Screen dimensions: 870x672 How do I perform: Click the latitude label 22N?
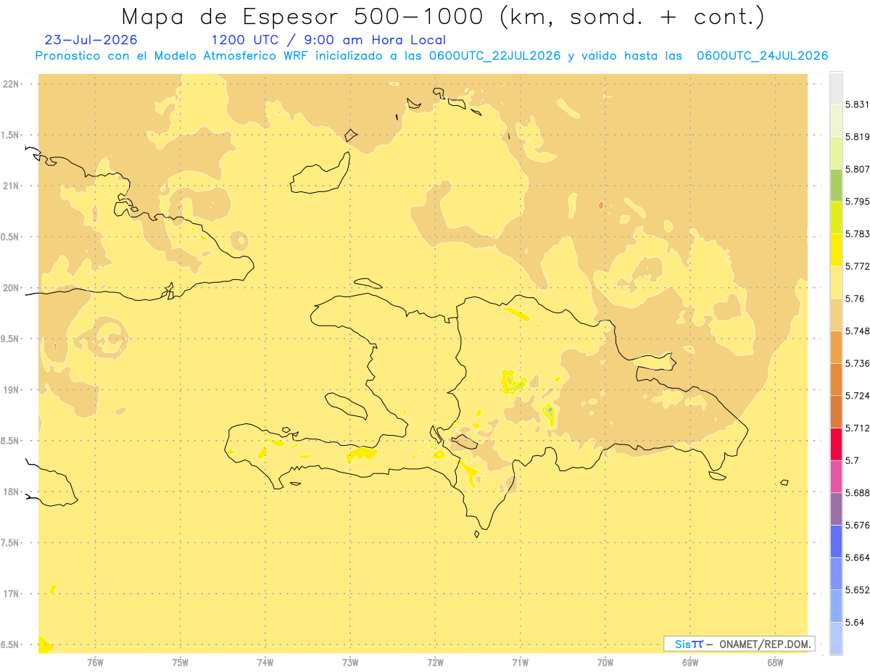12,84
